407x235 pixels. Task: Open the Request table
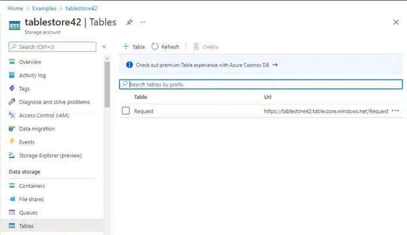(x=143, y=111)
